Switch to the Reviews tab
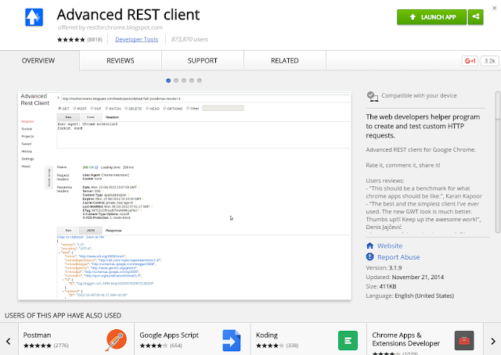The height and width of the screenshot is (355, 501). [x=121, y=60]
